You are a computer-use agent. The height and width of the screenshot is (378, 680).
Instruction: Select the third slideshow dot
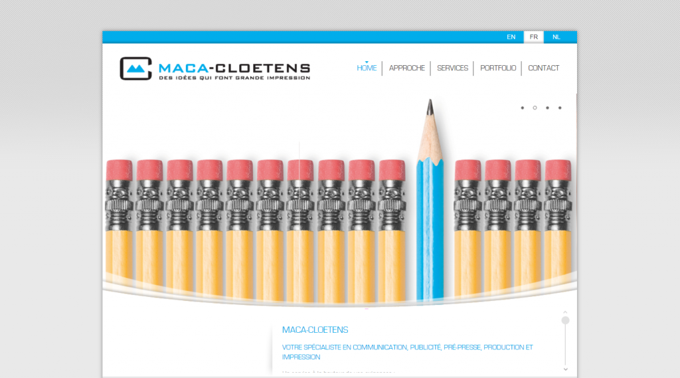pyautogui.click(x=547, y=108)
